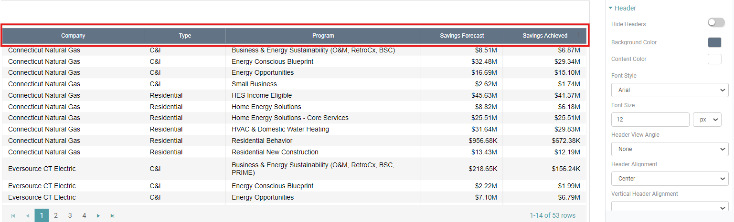Select page 4 in pagination

tap(84, 216)
